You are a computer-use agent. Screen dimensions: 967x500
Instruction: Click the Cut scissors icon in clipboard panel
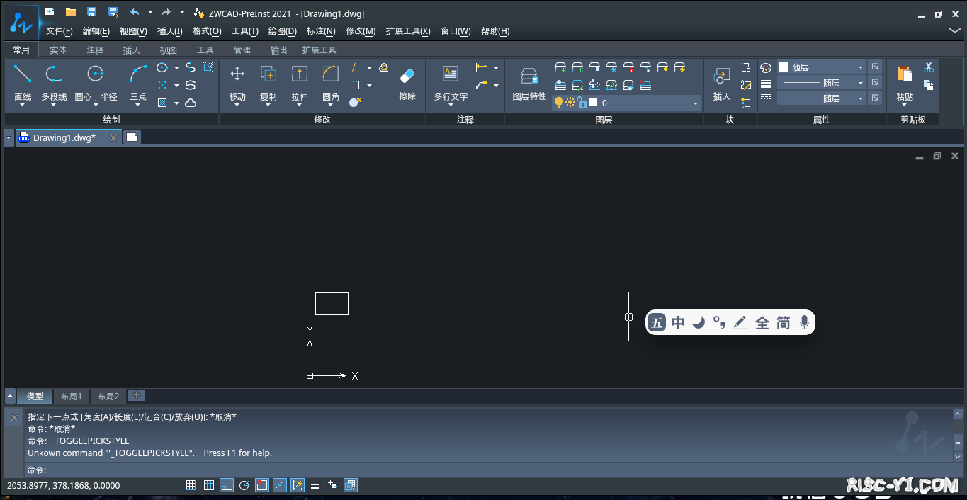coord(928,67)
